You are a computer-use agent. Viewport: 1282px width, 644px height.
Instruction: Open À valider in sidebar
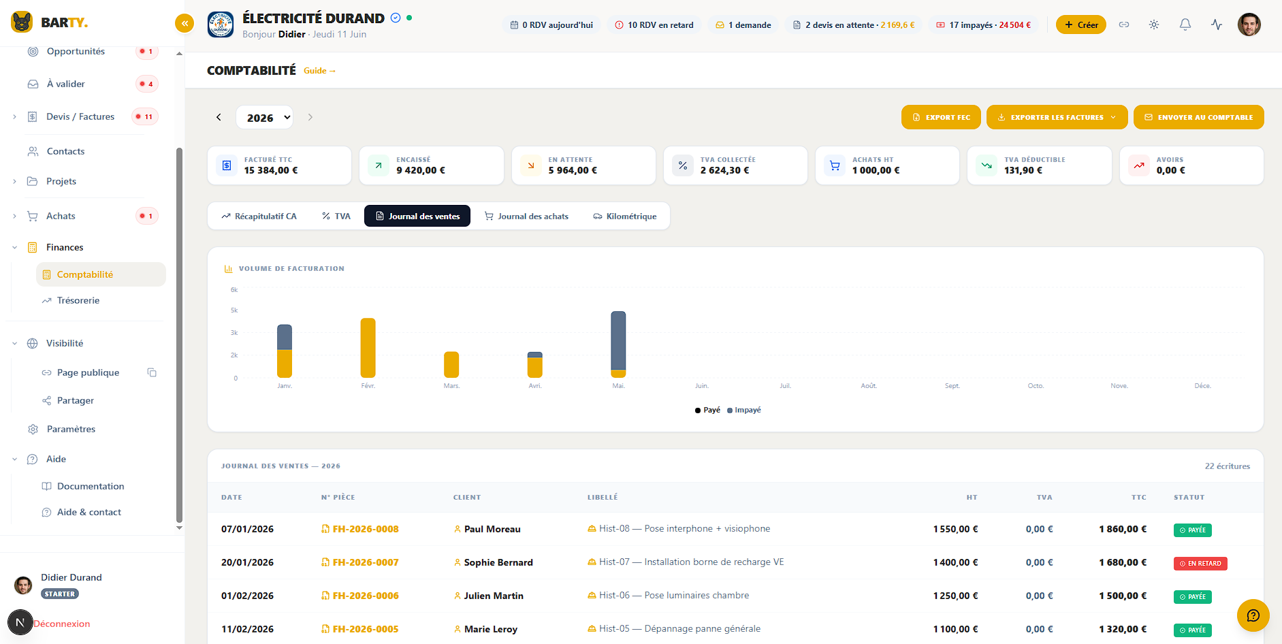pyautogui.click(x=66, y=84)
